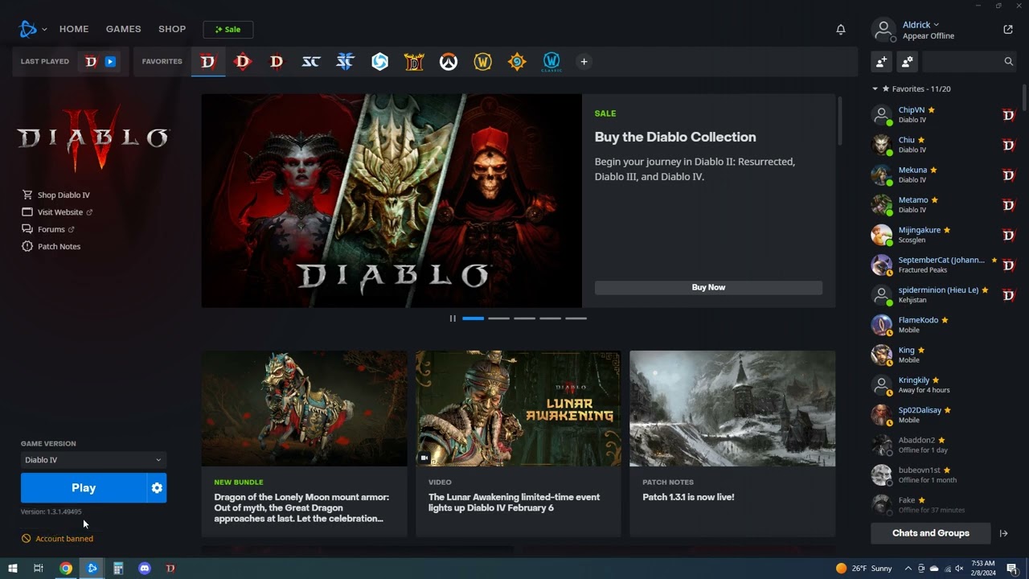Open Patch Notes in the sidebar
Viewport: 1029px width, 579px height.
click(x=51, y=247)
